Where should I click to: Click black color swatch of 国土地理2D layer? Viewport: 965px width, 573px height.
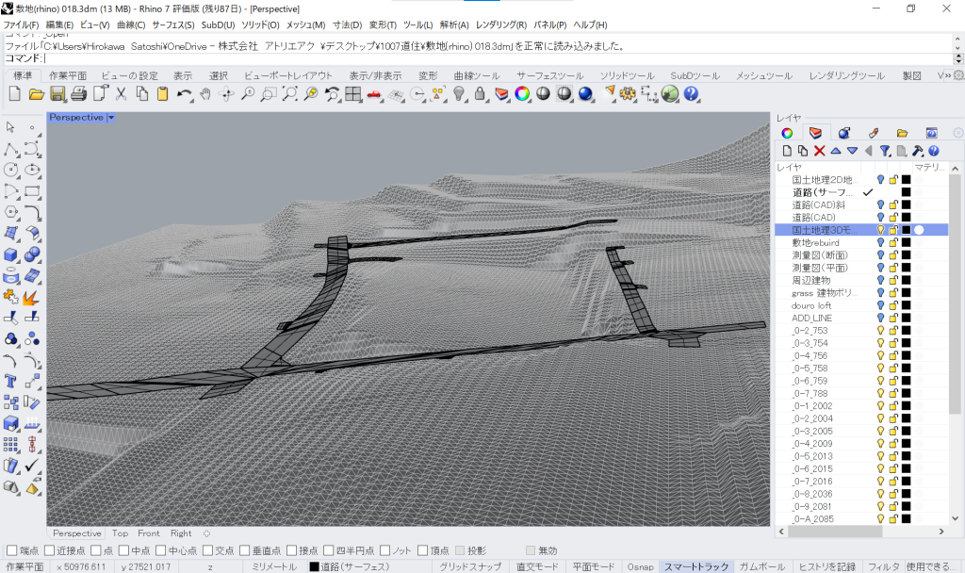[906, 180]
